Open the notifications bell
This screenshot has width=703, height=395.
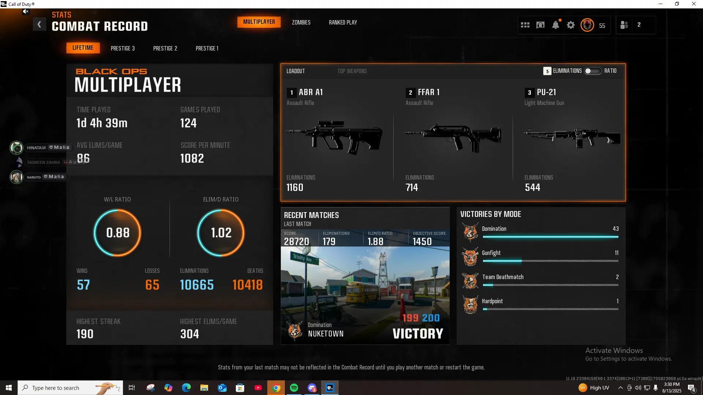coord(555,25)
